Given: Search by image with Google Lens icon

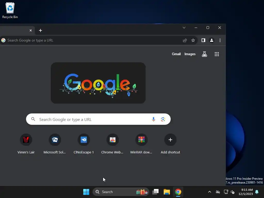Looking at the screenshot, I should click(163, 119).
